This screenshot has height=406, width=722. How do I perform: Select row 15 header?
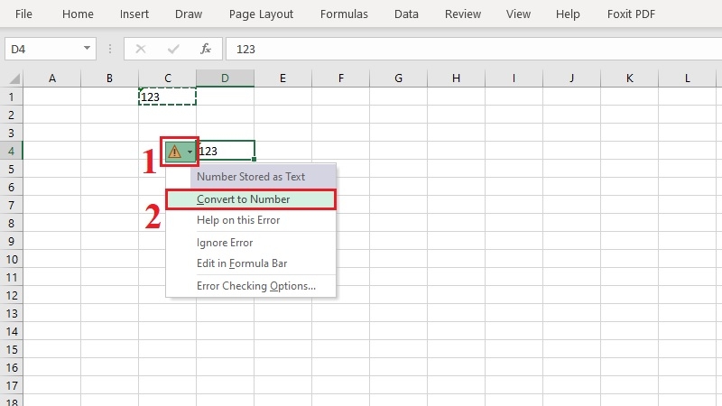click(x=12, y=349)
